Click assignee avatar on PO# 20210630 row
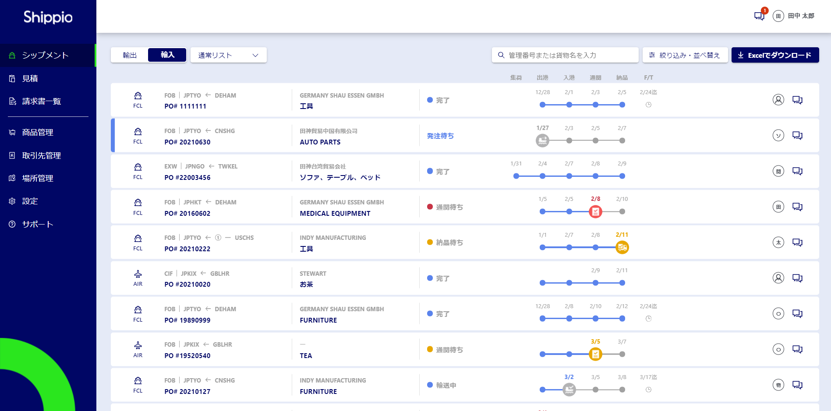831x411 pixels. (x=778, y=136)
